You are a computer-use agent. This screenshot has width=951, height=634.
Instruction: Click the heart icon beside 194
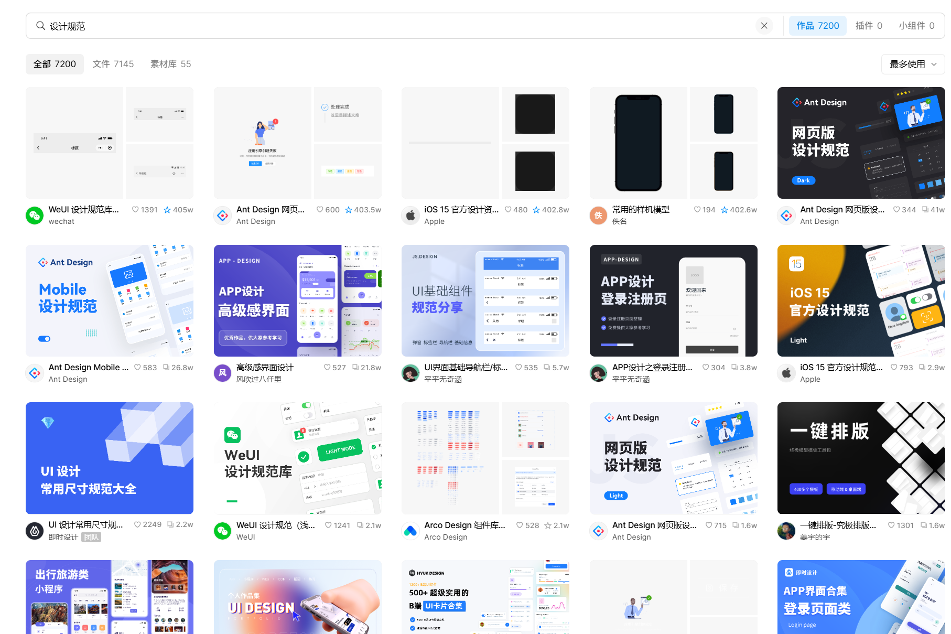tap(697, 210)
